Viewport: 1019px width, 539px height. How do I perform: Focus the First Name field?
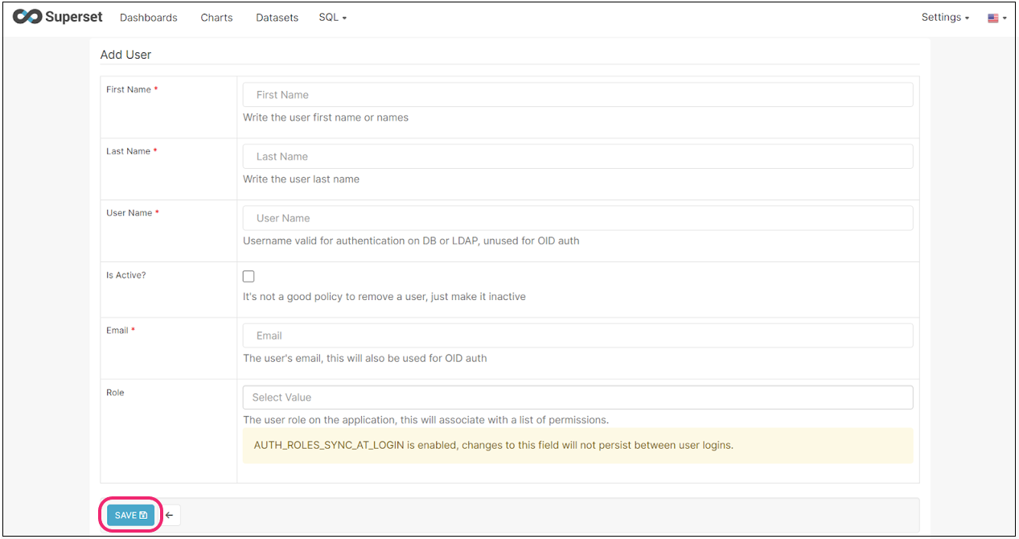coord(577,95)
